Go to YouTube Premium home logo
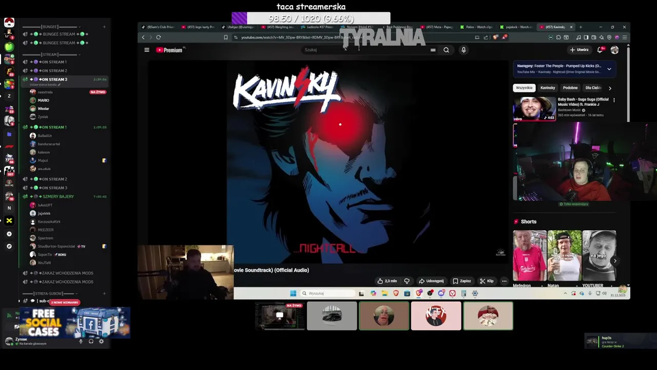The height and width of the screenshot is (370, 657). pyautogui.click(x=169, y=50)
